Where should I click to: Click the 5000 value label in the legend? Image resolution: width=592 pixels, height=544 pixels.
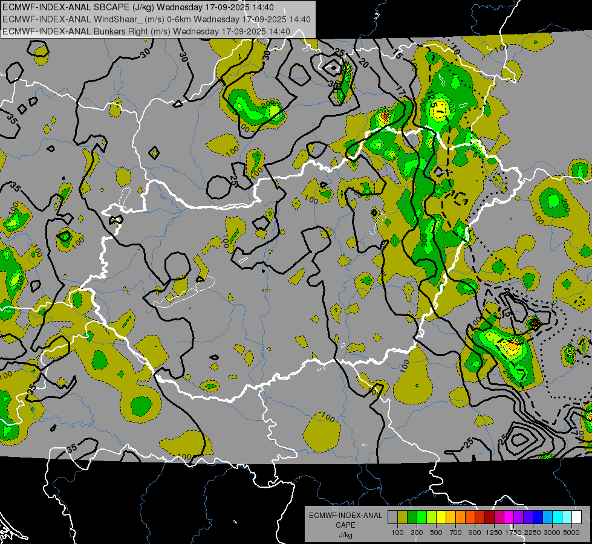pyautogui.click(x=572, y=533)
